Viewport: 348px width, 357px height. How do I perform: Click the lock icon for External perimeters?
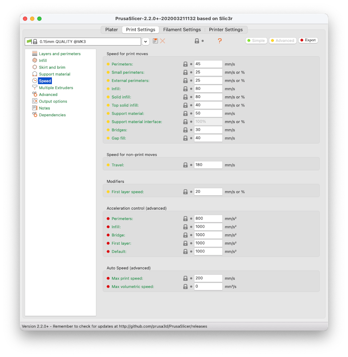pos(185,81)
